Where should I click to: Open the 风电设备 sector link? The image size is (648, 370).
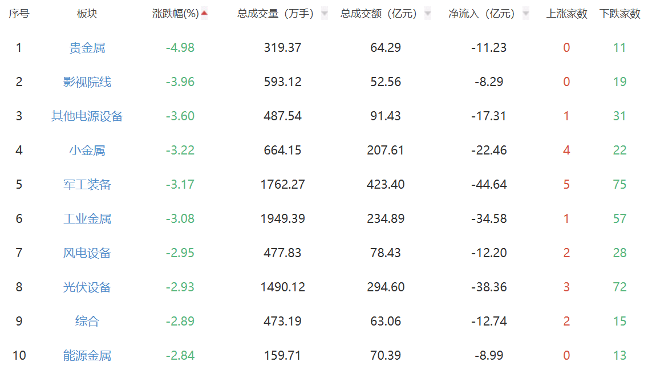87,253
